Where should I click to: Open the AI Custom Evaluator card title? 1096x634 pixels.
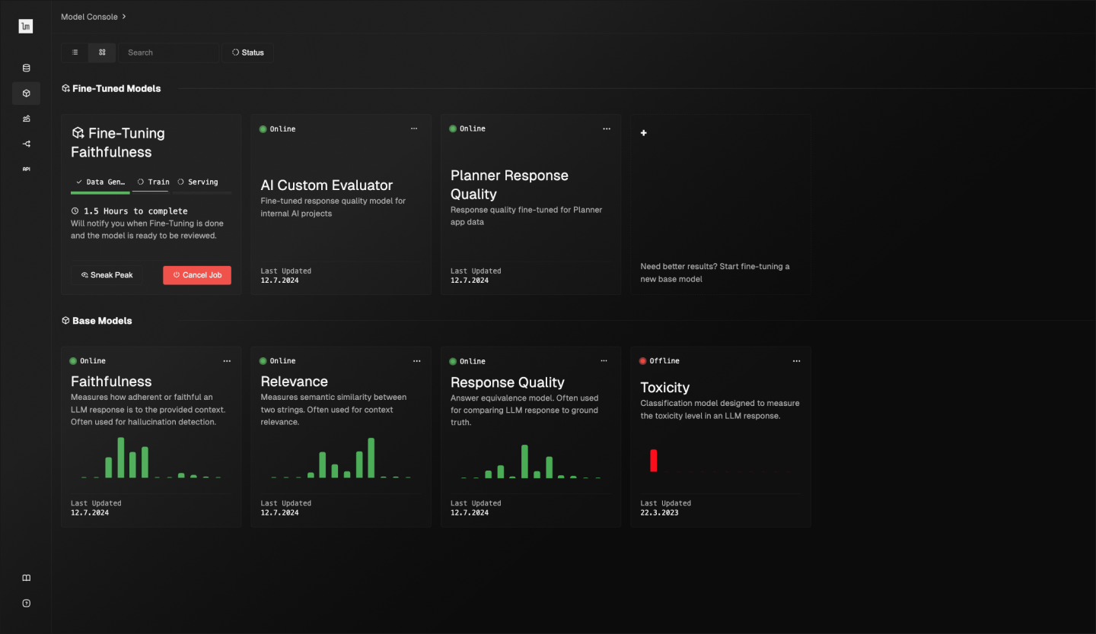pos(327,185)
